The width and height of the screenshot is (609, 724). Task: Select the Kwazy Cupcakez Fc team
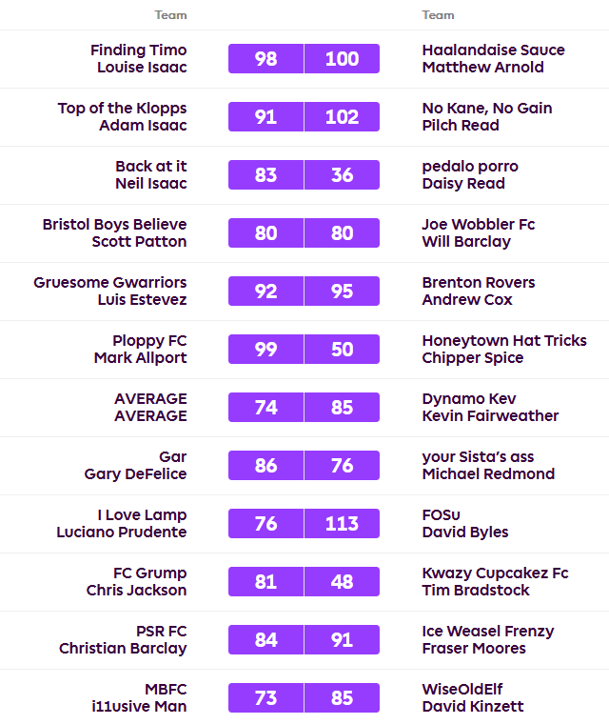495,573
